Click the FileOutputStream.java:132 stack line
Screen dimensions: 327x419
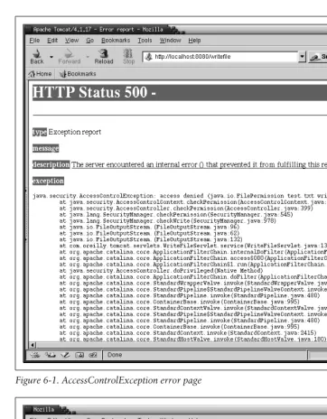click(151, 239)
